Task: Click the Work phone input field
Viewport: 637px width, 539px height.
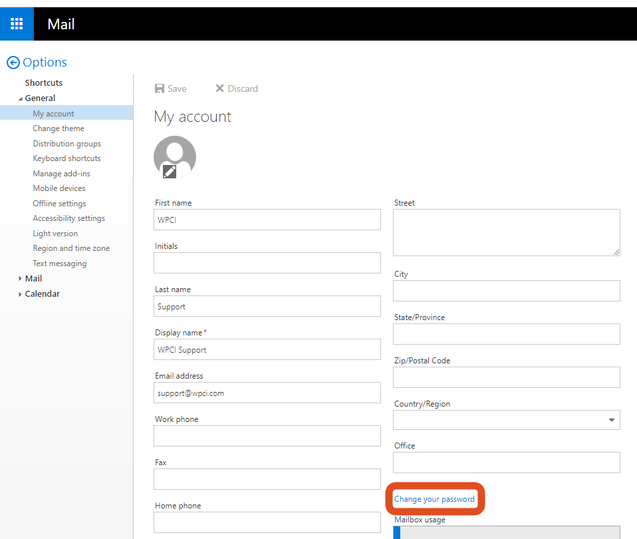Action: point(267,436)
